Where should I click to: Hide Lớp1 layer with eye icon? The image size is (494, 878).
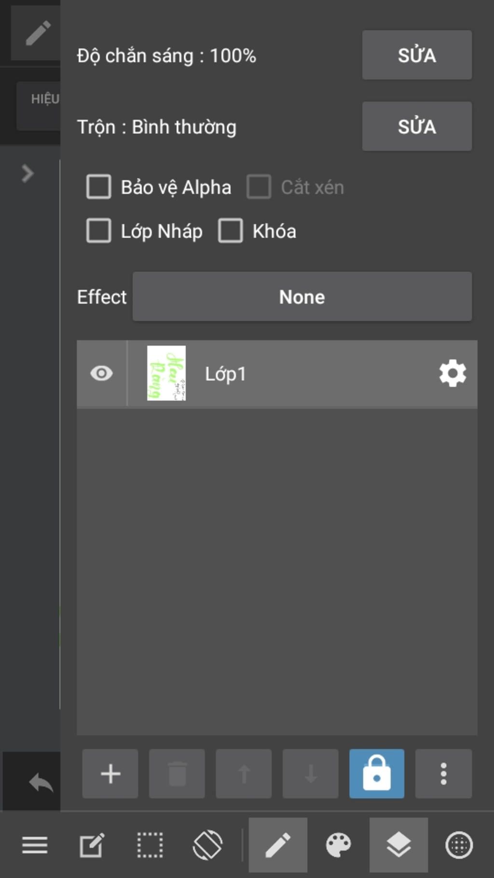(x=101, y=373)
